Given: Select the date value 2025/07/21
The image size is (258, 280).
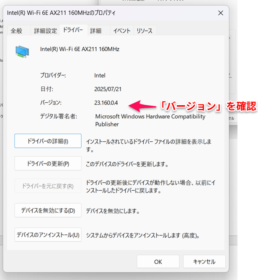Looking at the screenshot, I should tap(108, 89).
